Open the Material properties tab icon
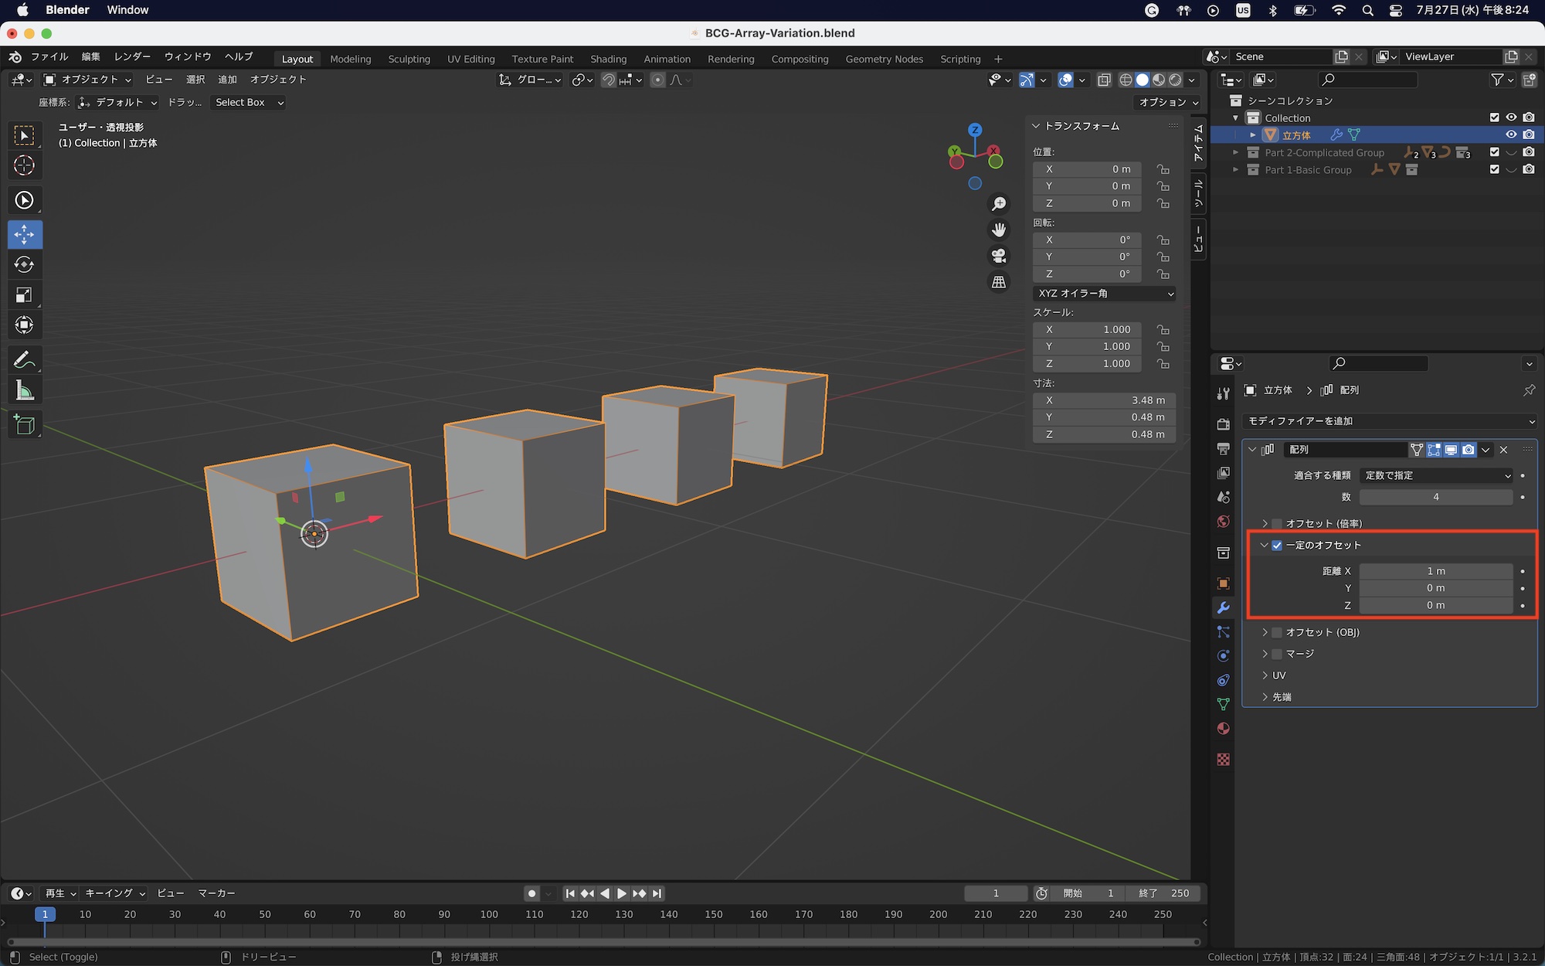This screenshot has width=1545, height=966. pyautogui.click(x=1223, y=729)
